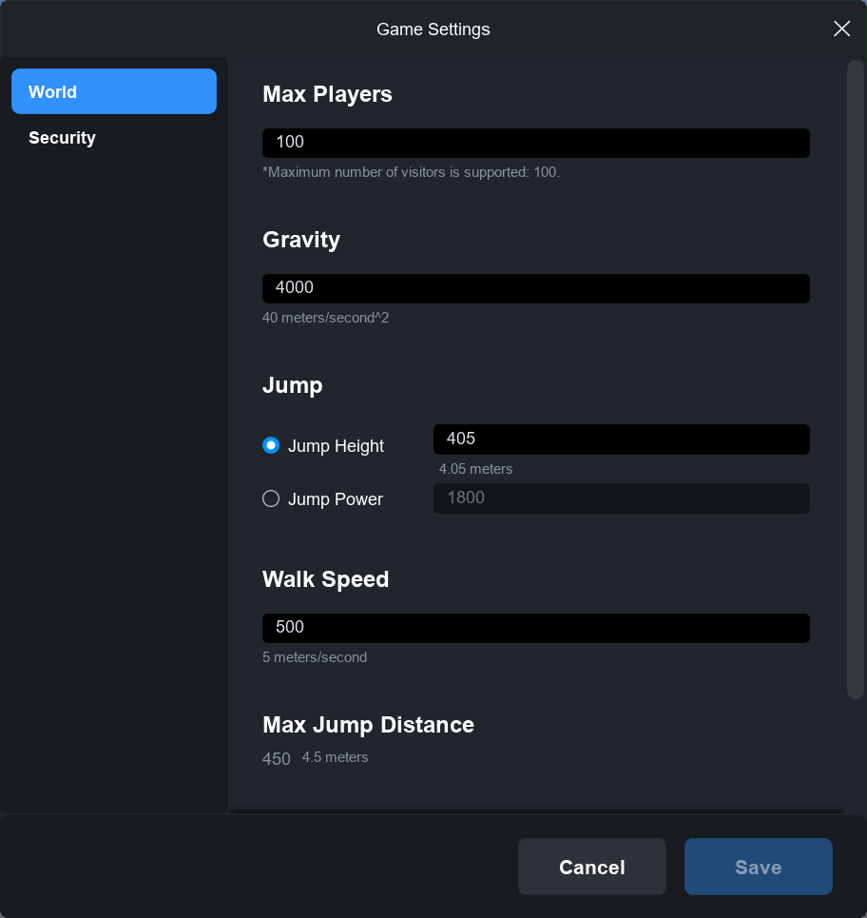Select the Jump Height radio button
The width and height of the screenshot is (867, 918).
pyautogui.click(x=271, y=445)
